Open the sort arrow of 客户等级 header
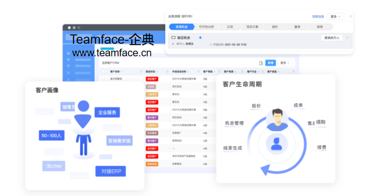Image resolution: width=382 pixels, height=196 pixels. [215, 72]
